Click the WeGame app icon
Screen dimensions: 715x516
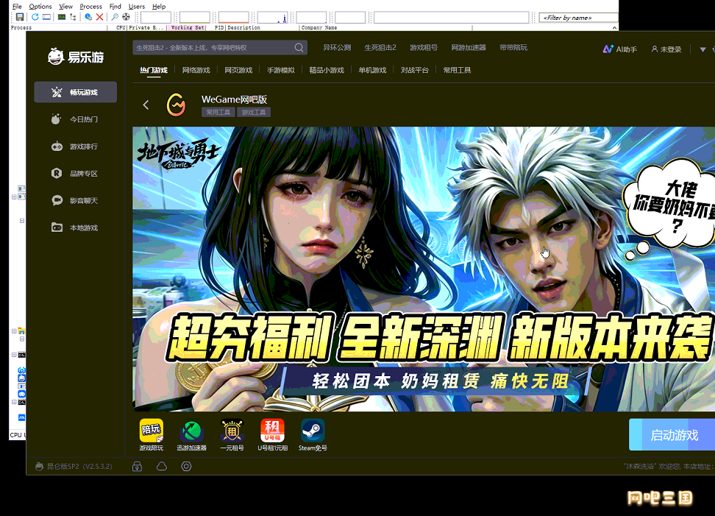tap(176, 105)
